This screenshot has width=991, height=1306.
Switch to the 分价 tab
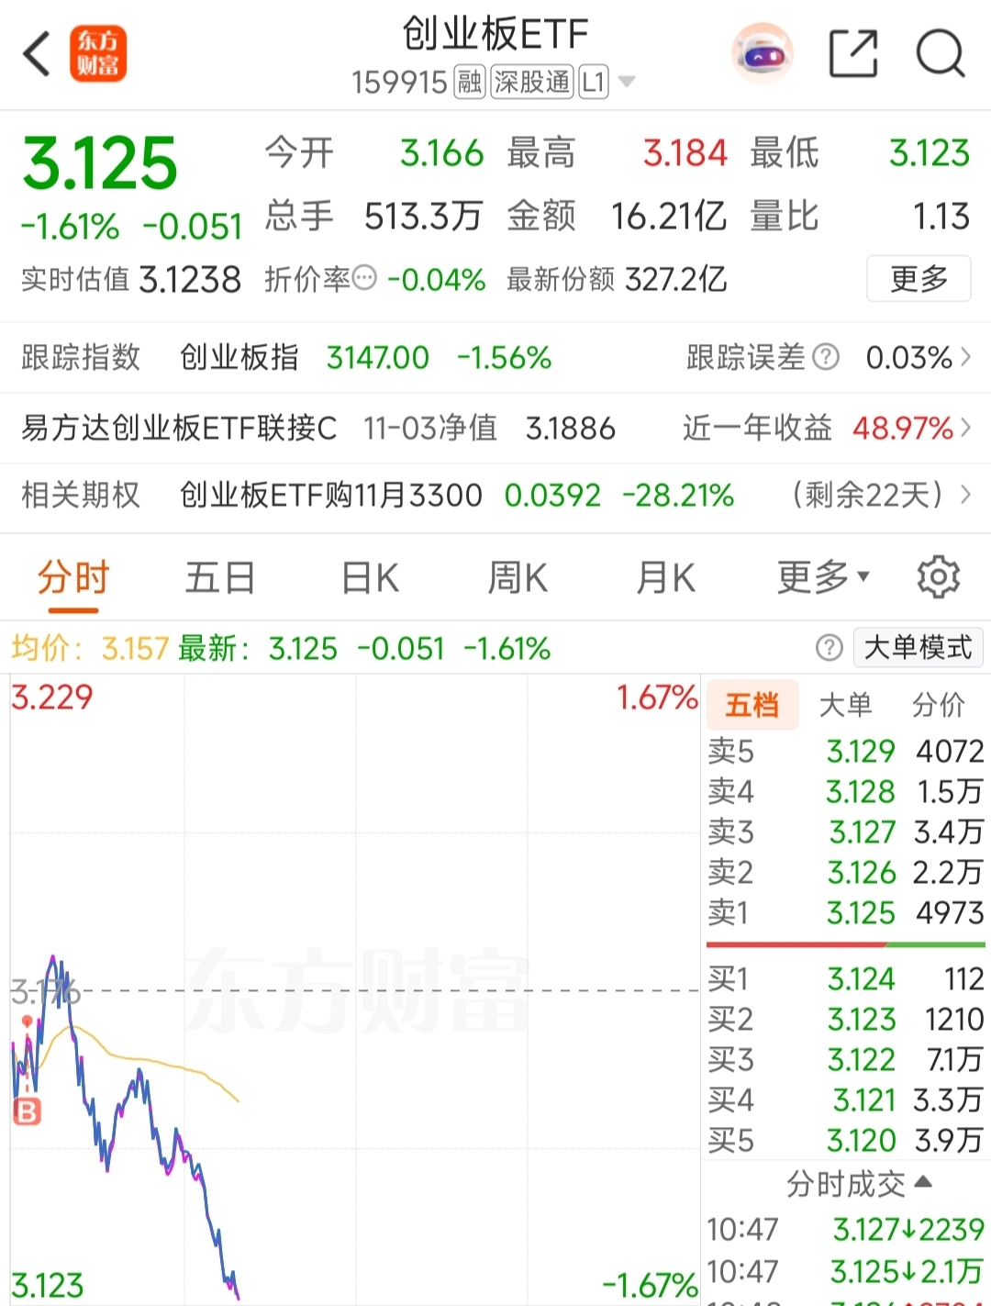click(x=938, y=705)
